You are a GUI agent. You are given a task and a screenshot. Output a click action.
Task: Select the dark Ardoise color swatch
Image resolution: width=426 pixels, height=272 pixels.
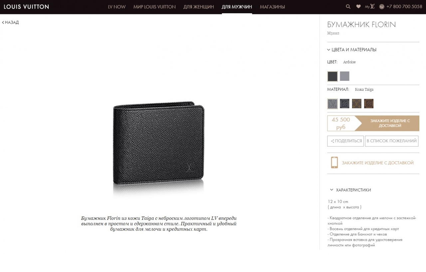332,76
